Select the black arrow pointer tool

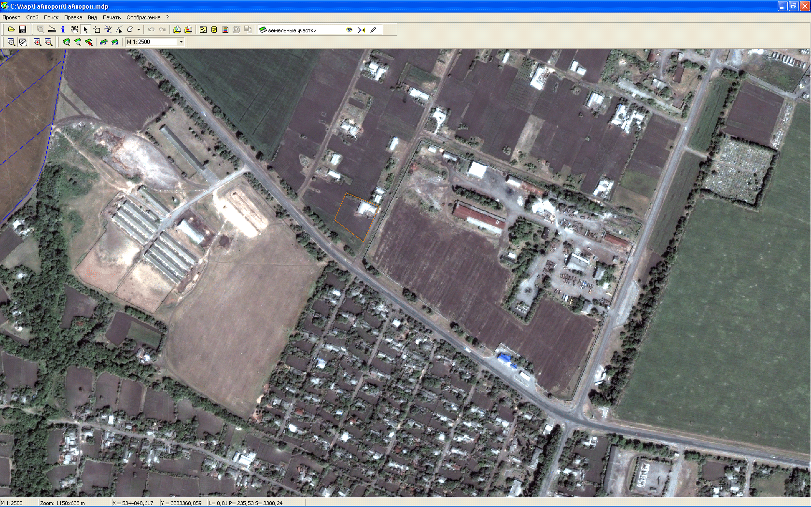(x=85, y=29)
